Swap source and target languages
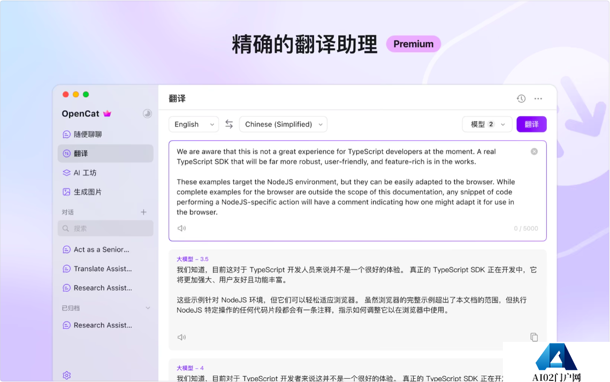The height and width of the screenshot is (382, 610). [229, 124]
